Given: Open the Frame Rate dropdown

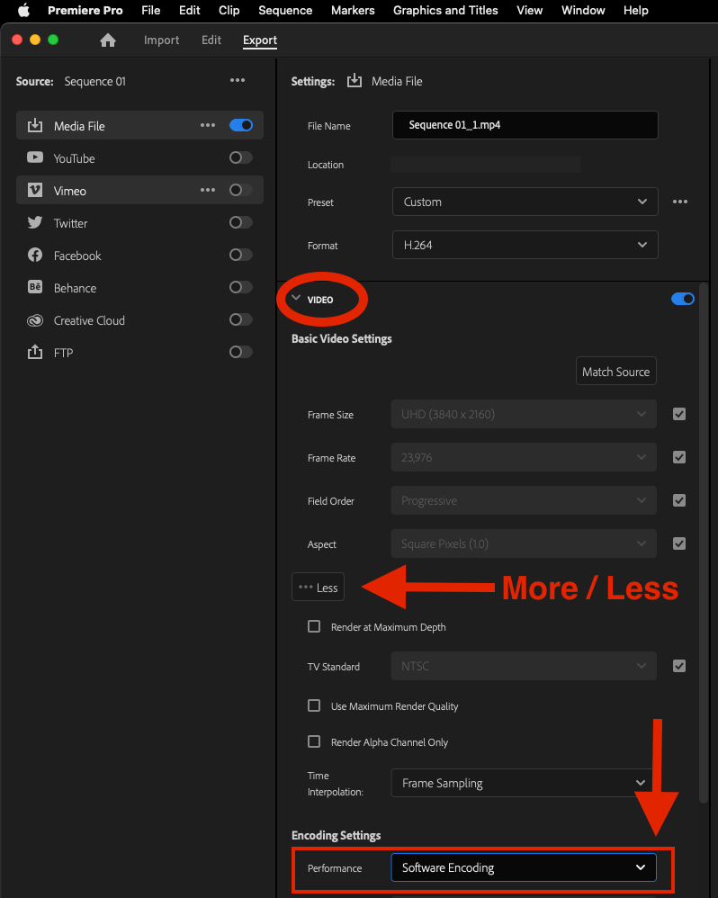Looking at the screenshot, I should pyautogui.click(x=524, y=457).
